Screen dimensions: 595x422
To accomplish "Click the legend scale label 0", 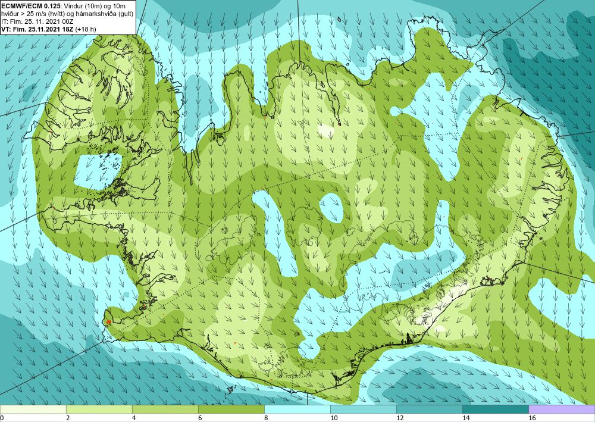I will tap(2, 418).
